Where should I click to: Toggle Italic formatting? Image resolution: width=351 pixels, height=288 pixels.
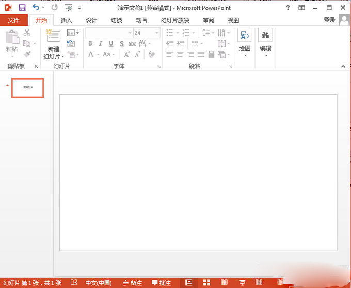tap(101, 43)
